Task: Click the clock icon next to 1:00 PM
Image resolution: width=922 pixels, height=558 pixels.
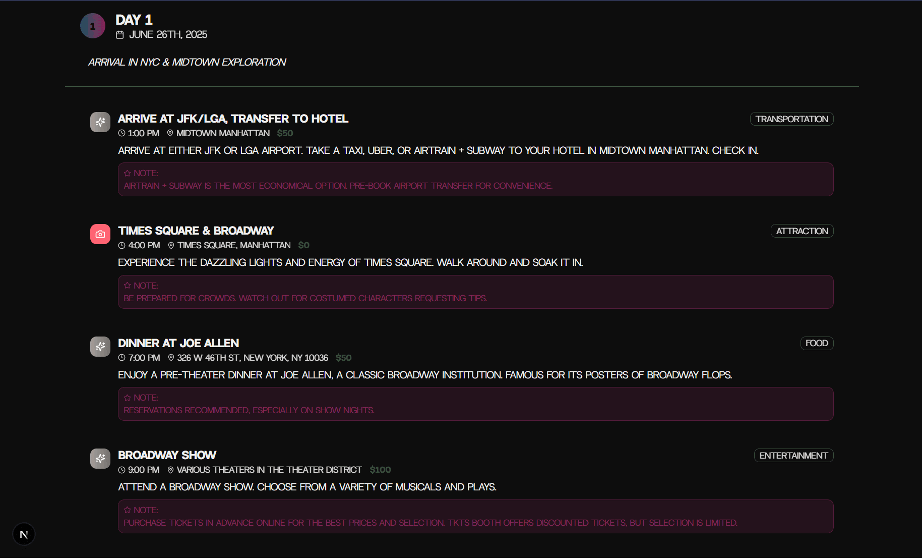Action: pos(121,133)
